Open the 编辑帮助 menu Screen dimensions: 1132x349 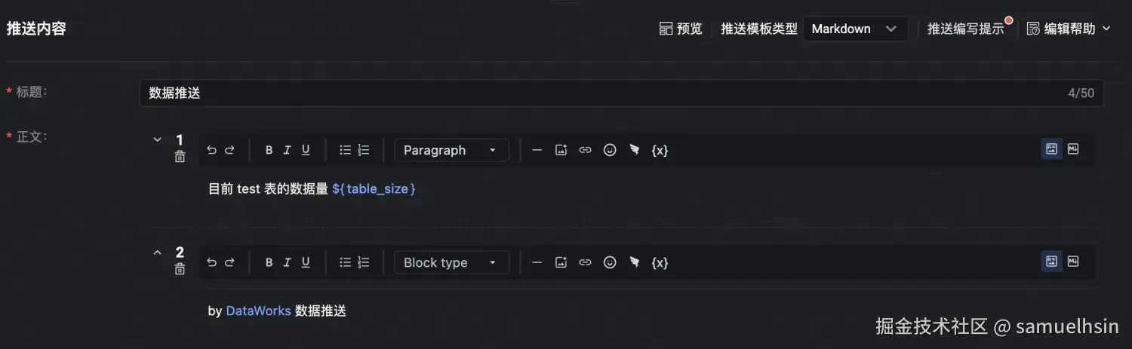(1069, 29)
